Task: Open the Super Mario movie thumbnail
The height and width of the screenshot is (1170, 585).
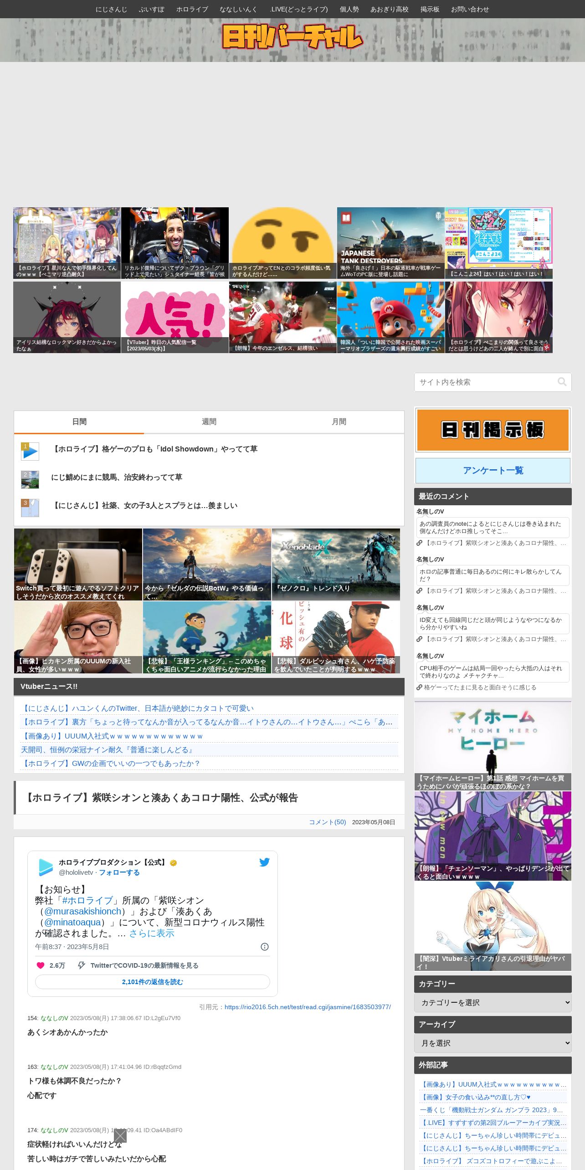Action: 391,317
